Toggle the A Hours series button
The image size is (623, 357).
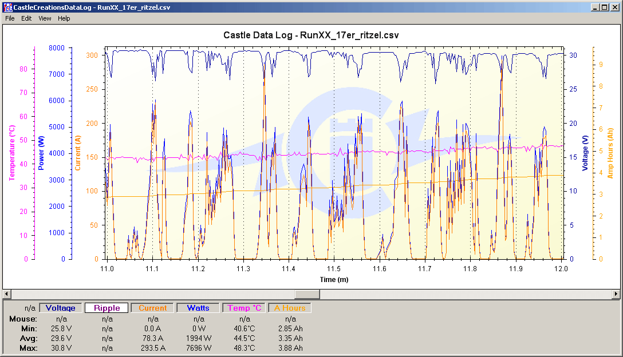tap(290, 308)
